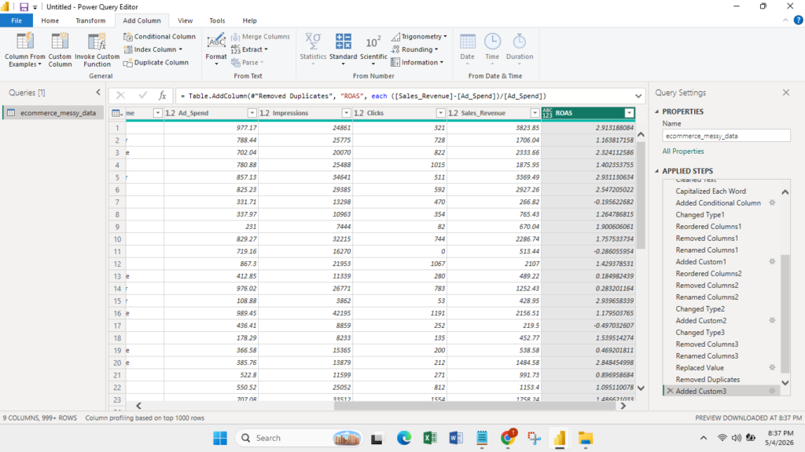The image size is (805, 452).
Task: Switch to the Help ribbon tab
Action: [x=249, y=20]
